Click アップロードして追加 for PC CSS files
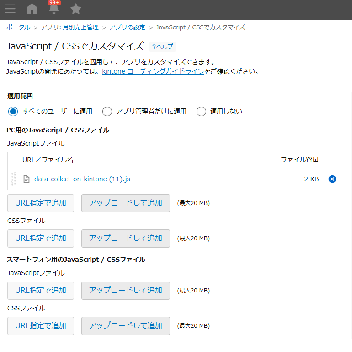 tap(125, 238)
